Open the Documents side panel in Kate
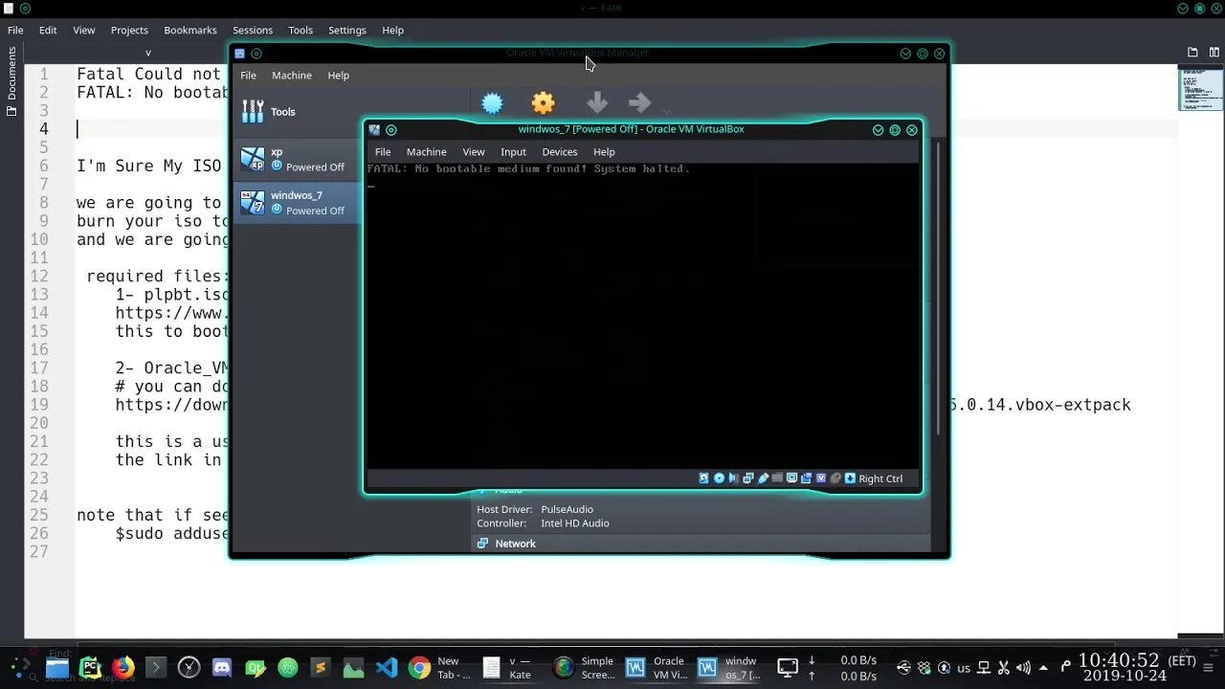This screenshot has width=1225, height=689. (11, 81)
